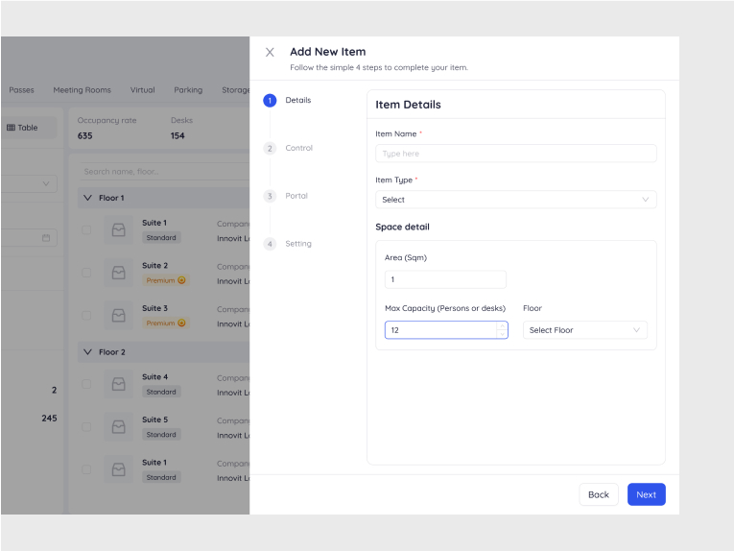Switch to the Parking tab
Image resolution: width=734 pixels, height=551 pixels.
188,90
